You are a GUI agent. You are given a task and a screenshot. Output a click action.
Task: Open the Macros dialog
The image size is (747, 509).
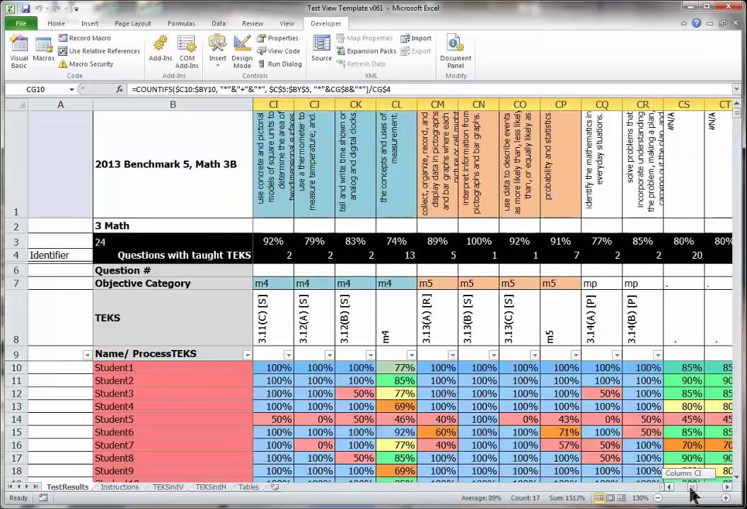[43, 49]
